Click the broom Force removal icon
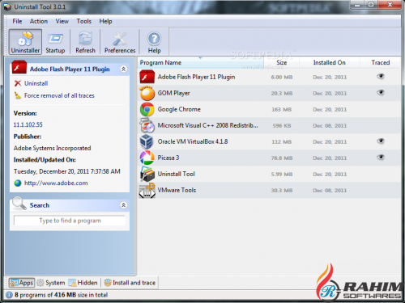This screenshot has width=405, height=303. [18, 95]
